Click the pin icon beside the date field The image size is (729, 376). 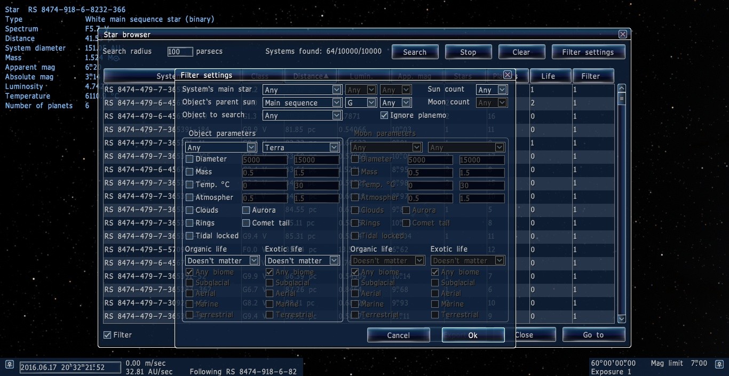tap(9, 365)
